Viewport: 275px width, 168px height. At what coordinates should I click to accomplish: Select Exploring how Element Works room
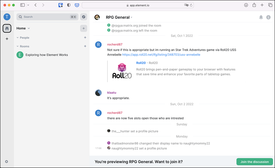point(46,55)
